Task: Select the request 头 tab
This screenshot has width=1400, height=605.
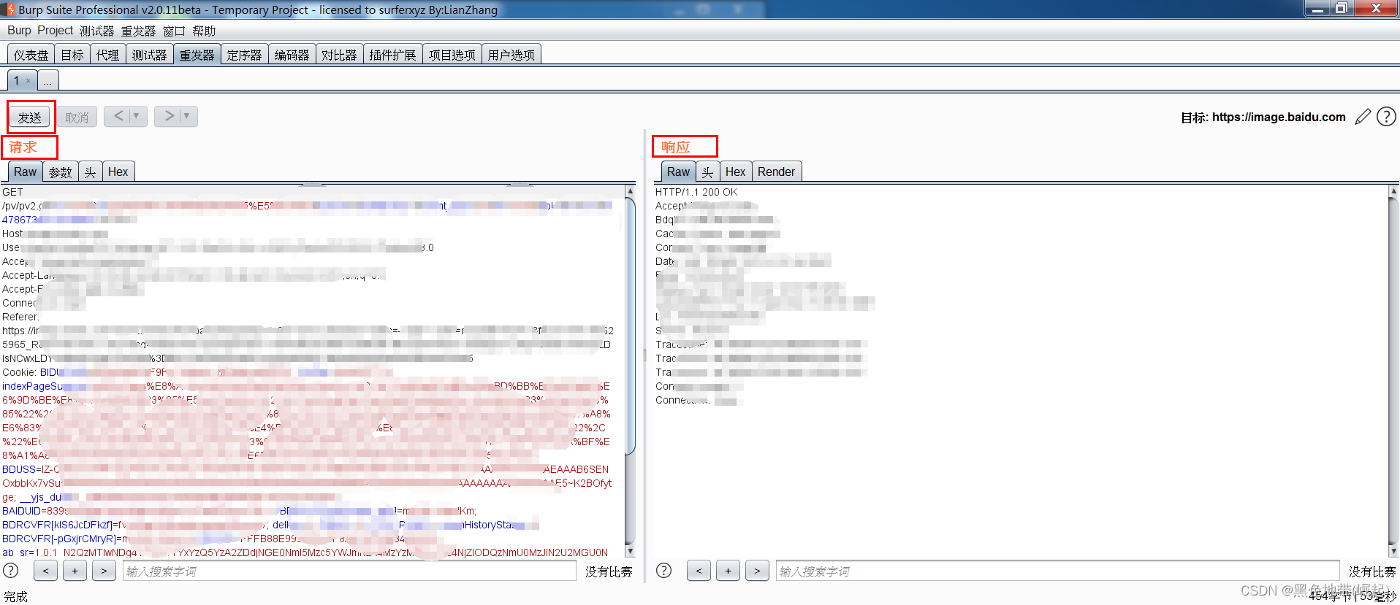Action: tap(90, 172)
